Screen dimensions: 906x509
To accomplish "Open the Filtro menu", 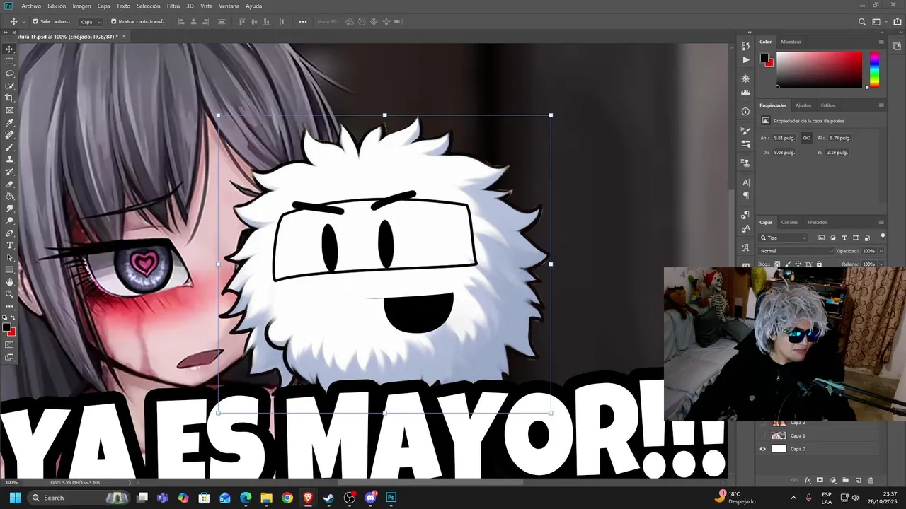I will 173,6.
